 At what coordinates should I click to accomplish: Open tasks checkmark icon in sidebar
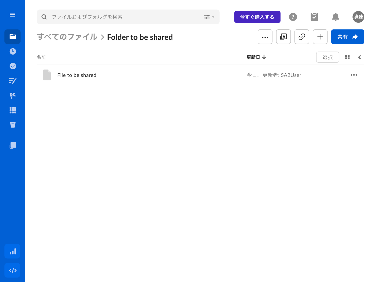[x=13, y=66]
